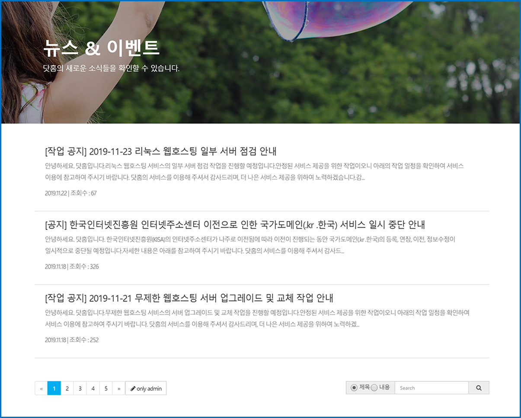Click the 닷홈의 새로운 소식들을 확인할 수 있습니다 subtitle
This screenshot has height=418, width=521.
[112, 68]
